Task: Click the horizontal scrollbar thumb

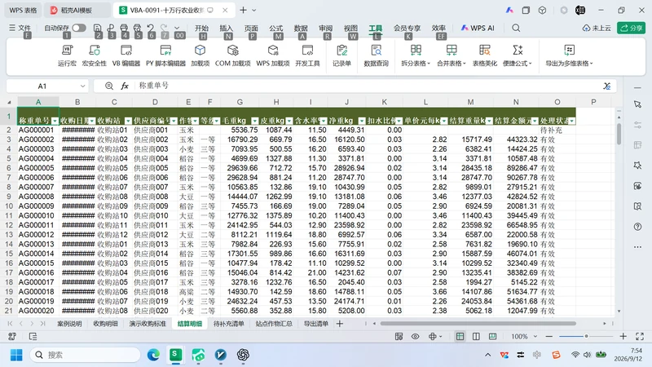Action: (478, 323)
